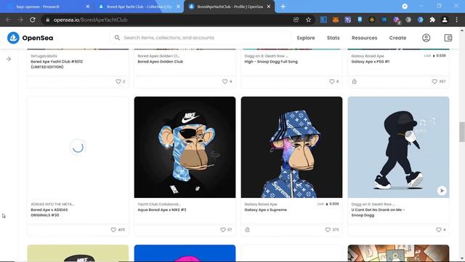Click the share page icon in address bar
Viewport: 465px width, 262px height.
pyautogui.click(x=296, y=20)
